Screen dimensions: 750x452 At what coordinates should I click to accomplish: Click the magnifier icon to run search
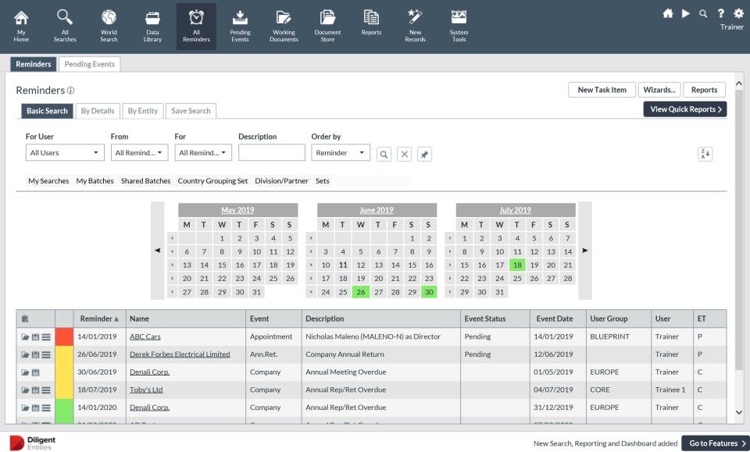tap(384, 154)
